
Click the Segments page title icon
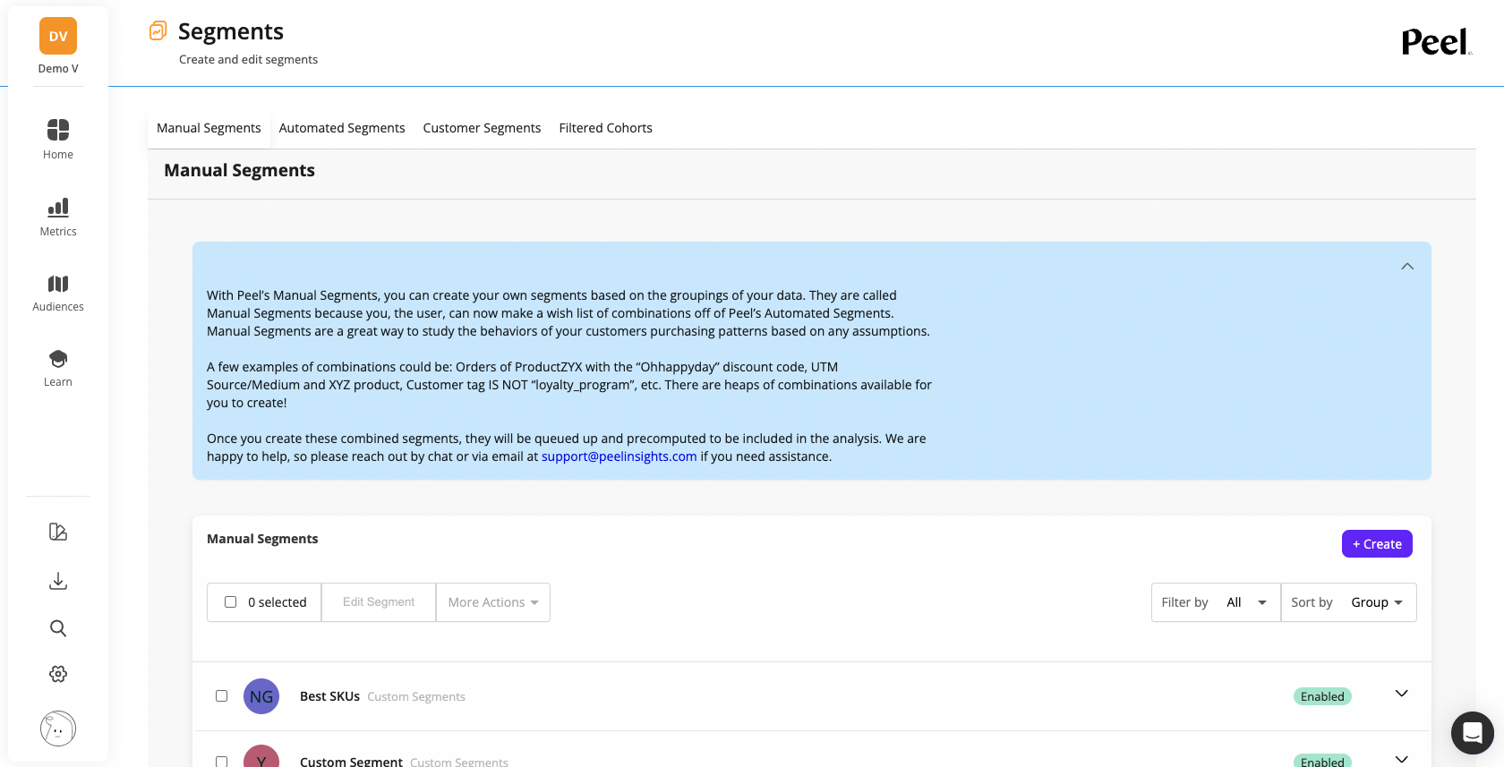pyautogui.click(x=158, y=31)
